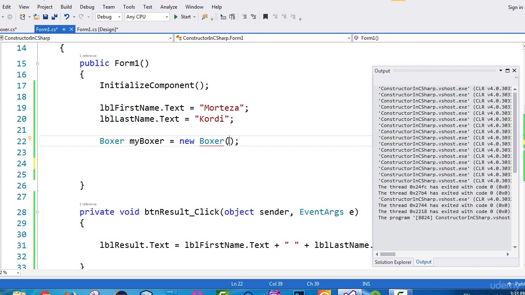This screenshot has width=525, height=295.
Task: Open the Any CPU platform dropdown
Action: pyautogui.click(x=147, y=17)
